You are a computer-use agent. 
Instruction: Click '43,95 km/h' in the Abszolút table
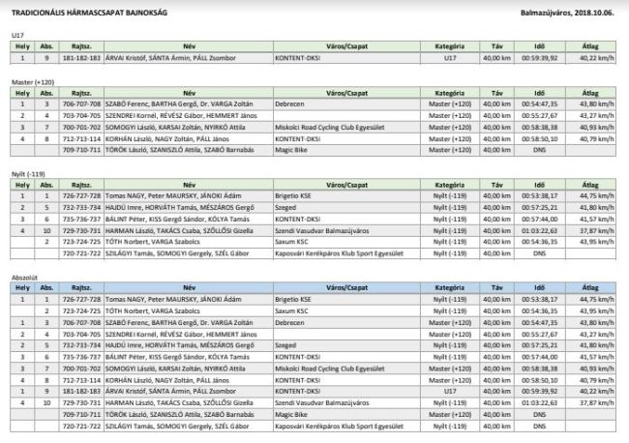[x=597, y=310]
